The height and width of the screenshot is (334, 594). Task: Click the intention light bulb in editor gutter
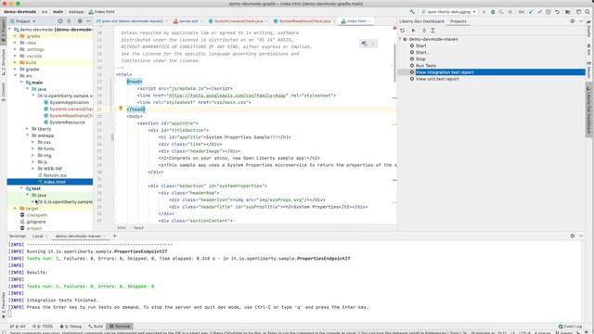(121, 109)
